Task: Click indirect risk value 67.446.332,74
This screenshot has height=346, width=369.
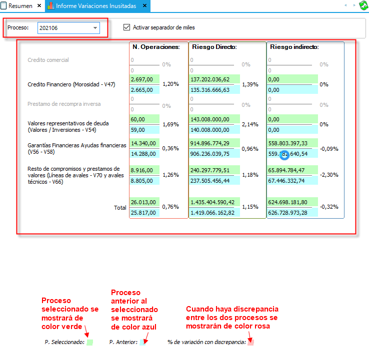Action: 292,181
